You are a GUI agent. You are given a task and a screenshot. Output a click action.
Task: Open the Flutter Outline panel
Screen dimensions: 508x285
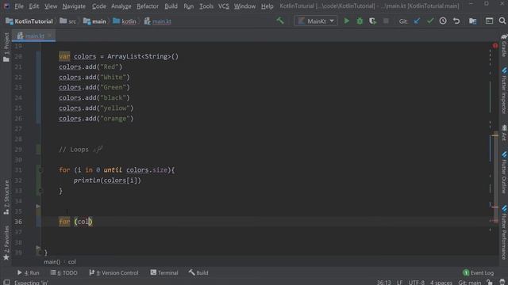click(504, 173)
